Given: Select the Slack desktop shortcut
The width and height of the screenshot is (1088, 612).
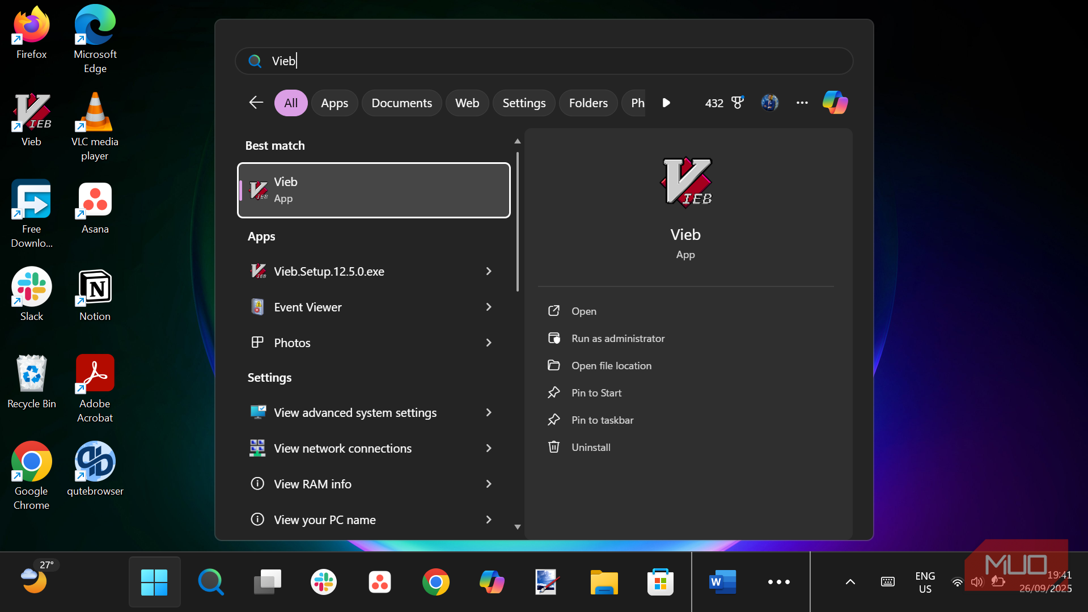Looking at the screenshot, I should tap(31, 295).
